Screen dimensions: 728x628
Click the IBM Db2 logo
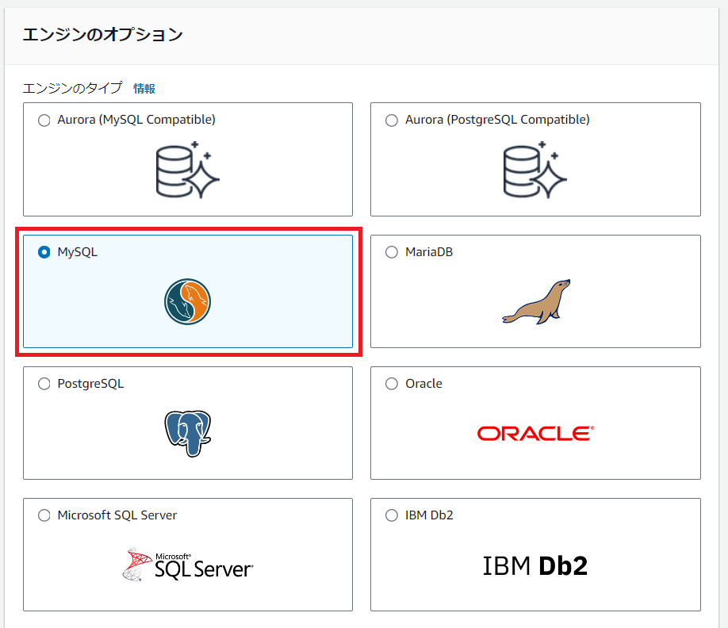click(x=535, y=565)
